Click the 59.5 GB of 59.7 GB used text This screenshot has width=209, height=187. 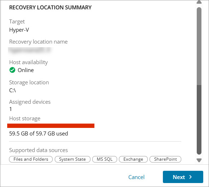coord(39,134)
